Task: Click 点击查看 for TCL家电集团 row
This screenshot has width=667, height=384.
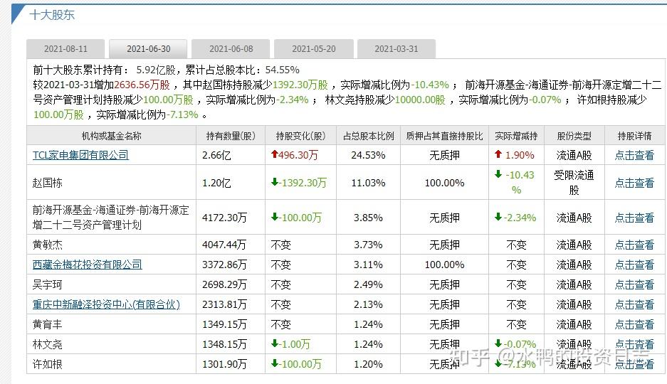Action: pos(634,155)
